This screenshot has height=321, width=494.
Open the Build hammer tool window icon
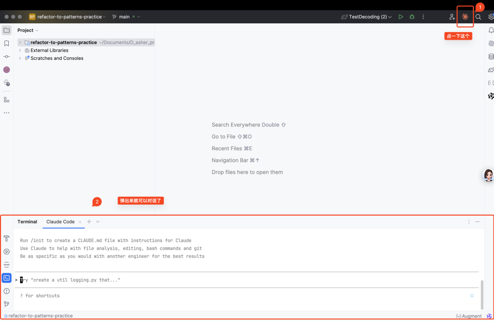pyautogui.click(x=6, y=239)
